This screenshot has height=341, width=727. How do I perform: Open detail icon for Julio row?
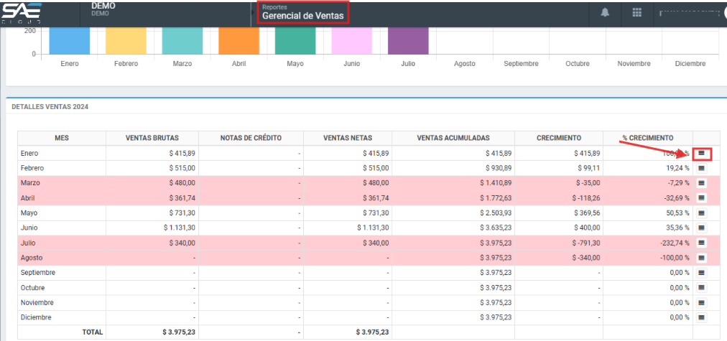(x=702, y=243)
